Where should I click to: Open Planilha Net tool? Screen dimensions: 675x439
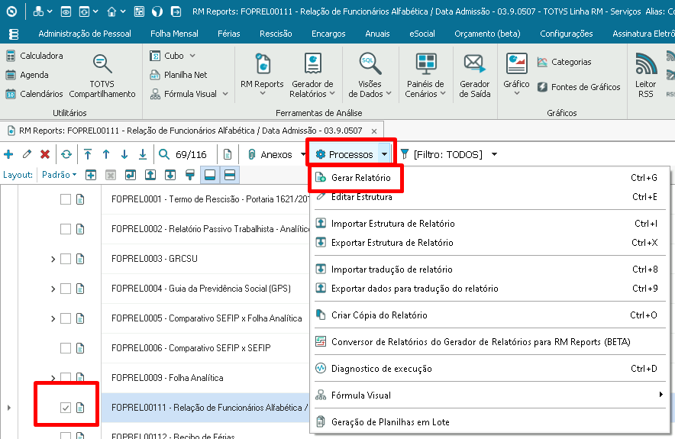(178, 75)
